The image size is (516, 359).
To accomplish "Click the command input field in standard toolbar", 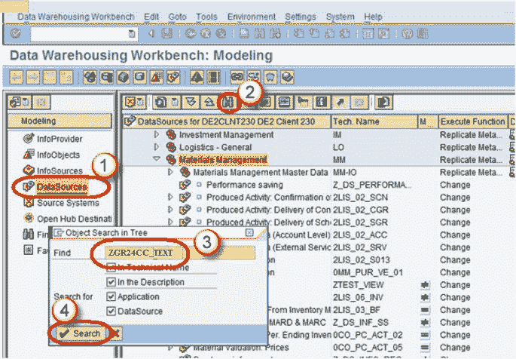I will [84, 34].
